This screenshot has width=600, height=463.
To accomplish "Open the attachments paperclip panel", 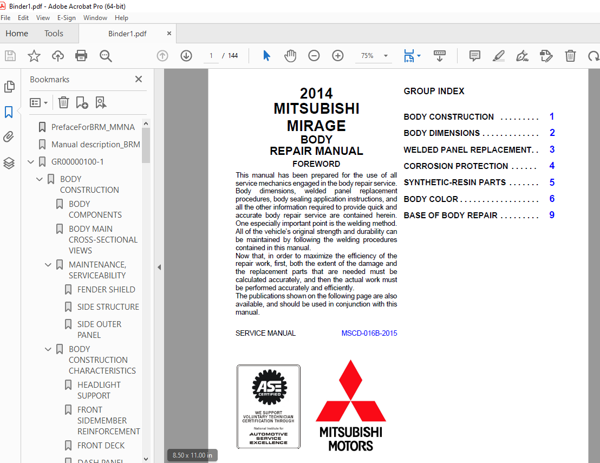I will point(9,136).
